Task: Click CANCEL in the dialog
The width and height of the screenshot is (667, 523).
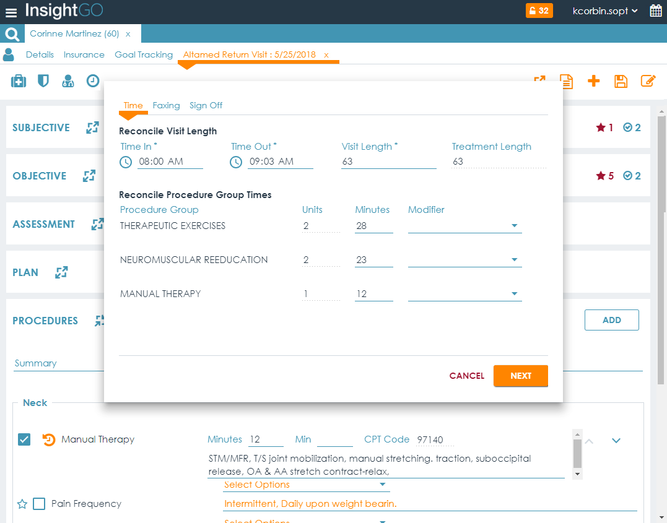Action: 466,376
